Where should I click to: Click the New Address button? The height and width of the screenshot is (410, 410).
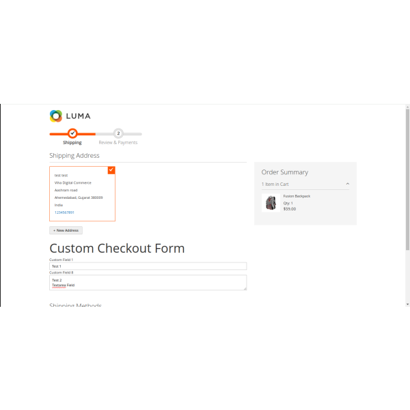pyautogui.click(x=66, y=230)
